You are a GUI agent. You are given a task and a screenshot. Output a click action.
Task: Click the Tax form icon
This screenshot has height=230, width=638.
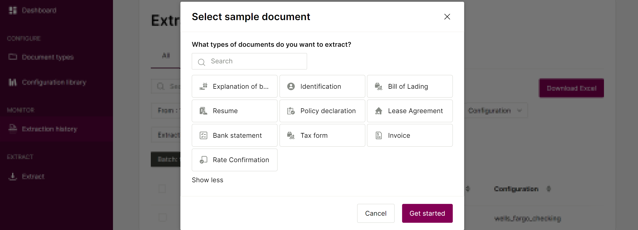(x=291, y=135)
